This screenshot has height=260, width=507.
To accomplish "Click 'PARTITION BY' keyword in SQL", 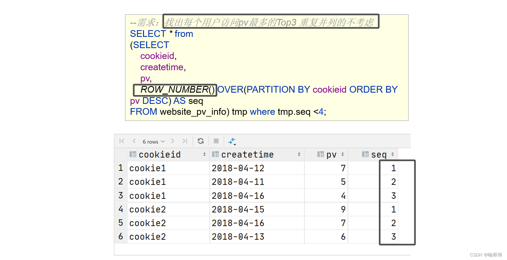I will point(278,89).
